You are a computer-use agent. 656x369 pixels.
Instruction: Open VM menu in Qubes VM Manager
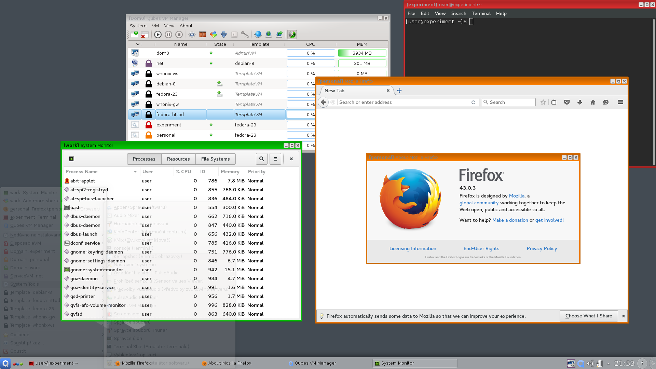tap(155, 26)
